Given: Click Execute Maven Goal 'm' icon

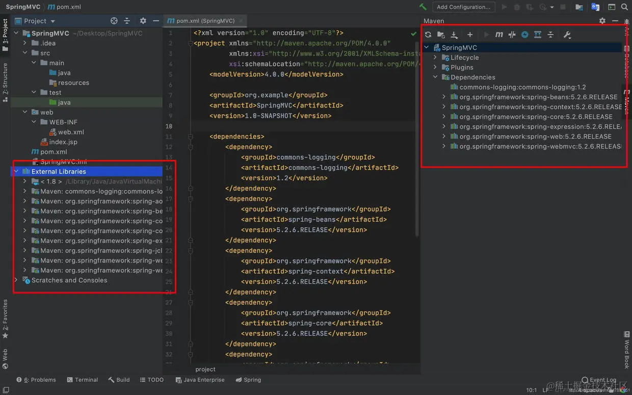Looking at the screenshot, I should [x=499, y=35].
